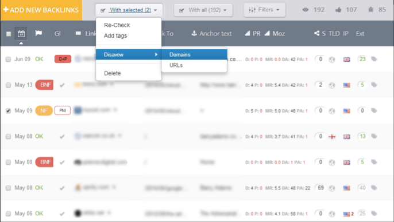Click the D+P badge in Jun 09 row
This screenshot has width=394, height=222.
click(x=63, y=59)
